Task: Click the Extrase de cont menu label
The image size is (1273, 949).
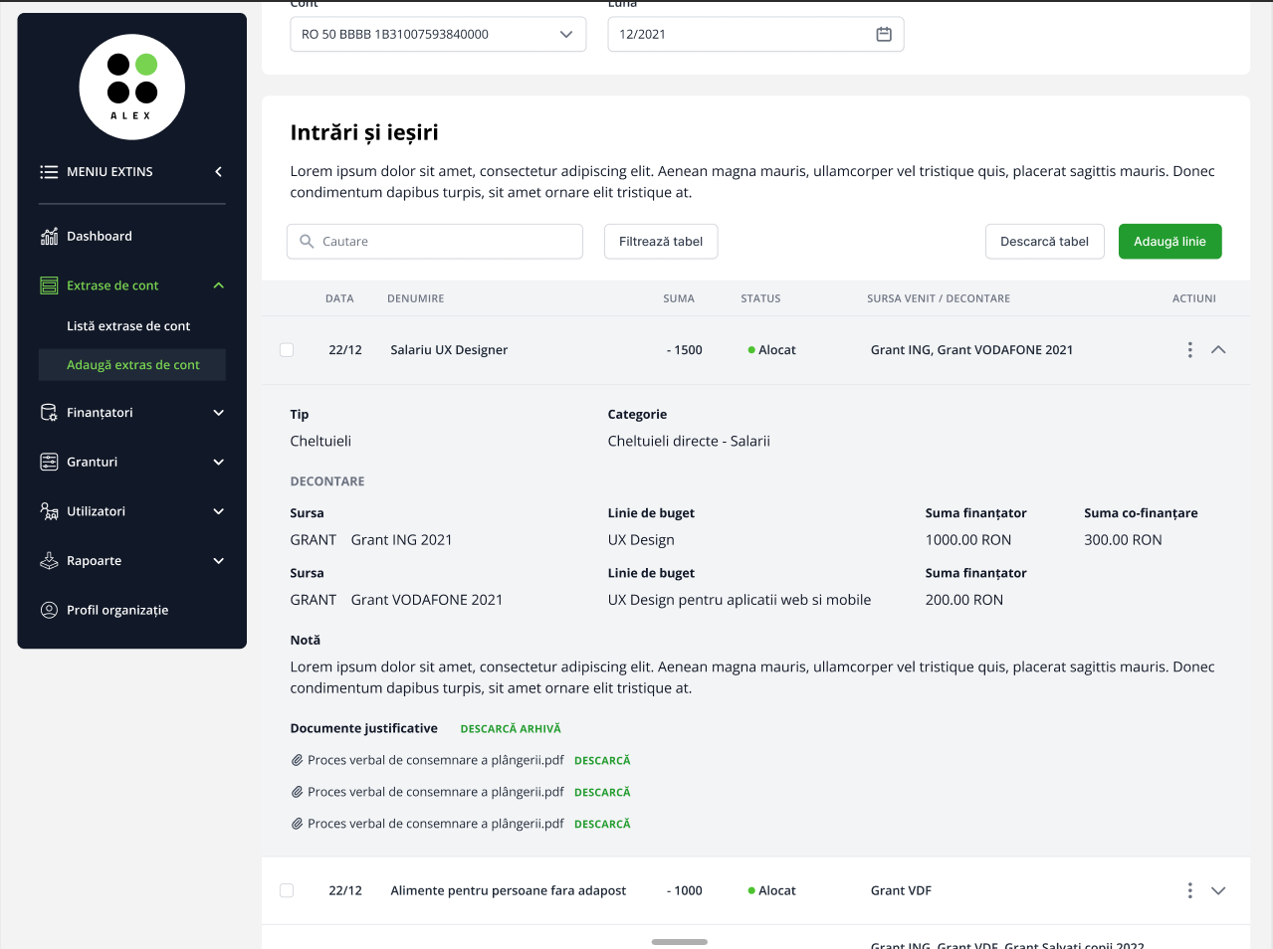Action: 112,285
